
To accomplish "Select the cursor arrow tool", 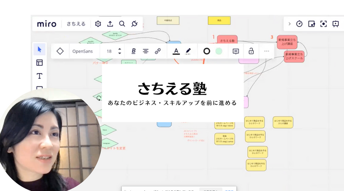I will [x=39, y=49].
